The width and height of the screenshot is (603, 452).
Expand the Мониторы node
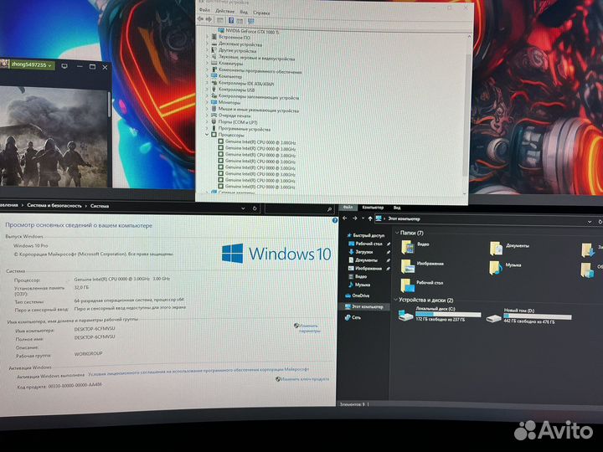click(x=208, y=103)
